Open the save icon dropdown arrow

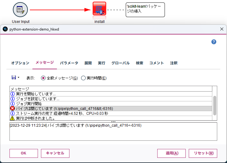pos(19,78)
